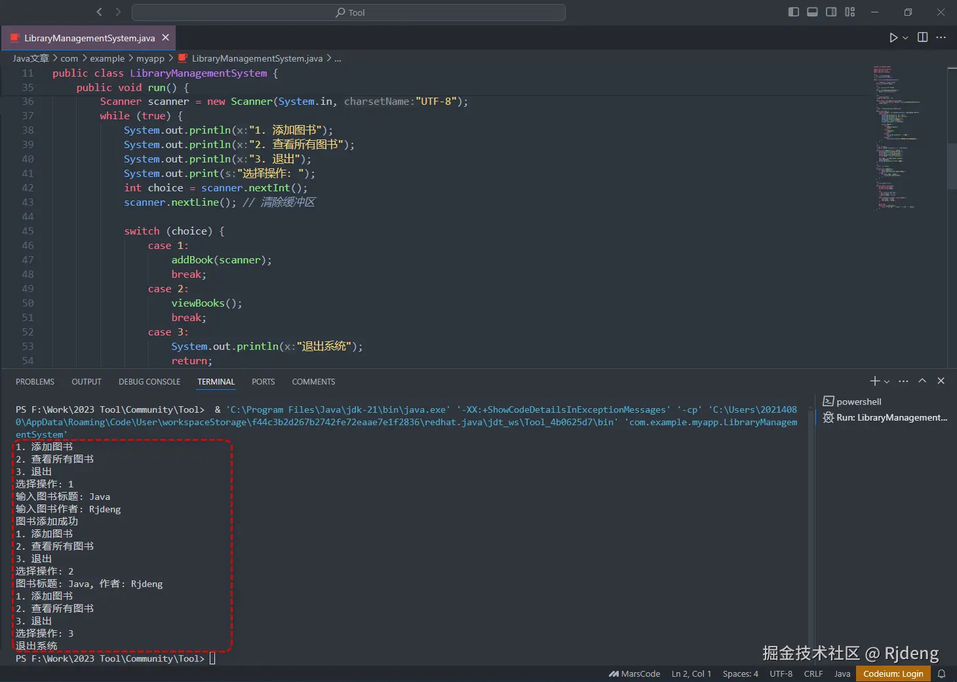
Task: Click the MarsCode status bar item
Action: pyautogui.click(x=635, y=673)
